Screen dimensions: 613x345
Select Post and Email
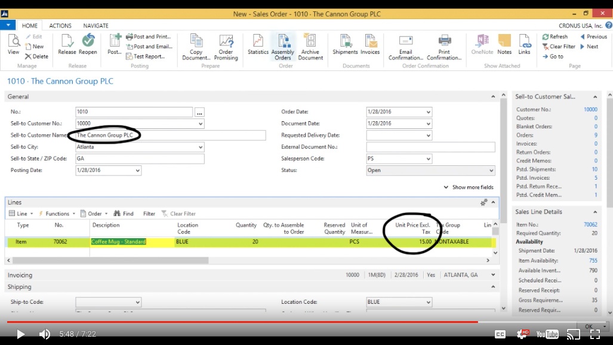(149, 46)
